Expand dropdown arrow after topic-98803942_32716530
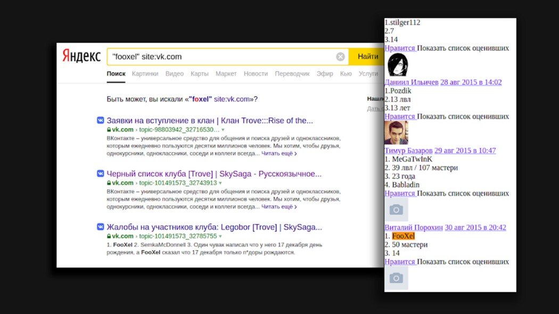The width and height of the screenshot is (559, 314). pos(223,130)
